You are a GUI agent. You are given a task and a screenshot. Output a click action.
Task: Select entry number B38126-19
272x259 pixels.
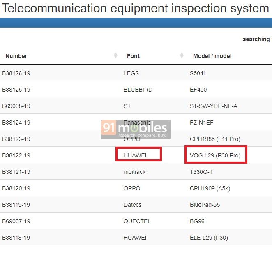16,73
